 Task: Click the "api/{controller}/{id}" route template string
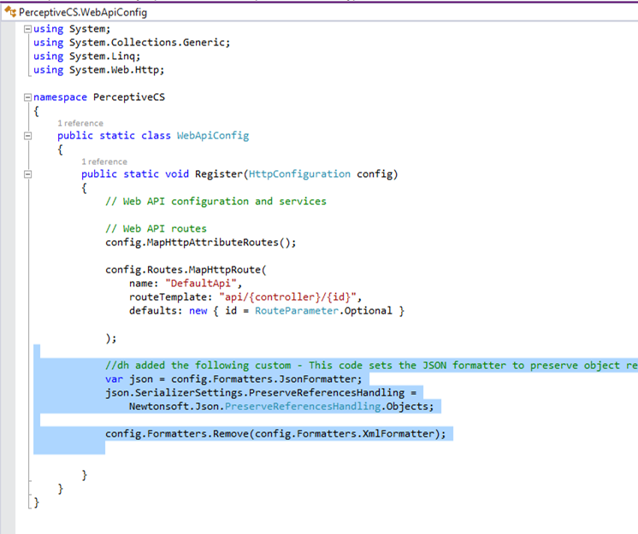[x=288, y=297]
